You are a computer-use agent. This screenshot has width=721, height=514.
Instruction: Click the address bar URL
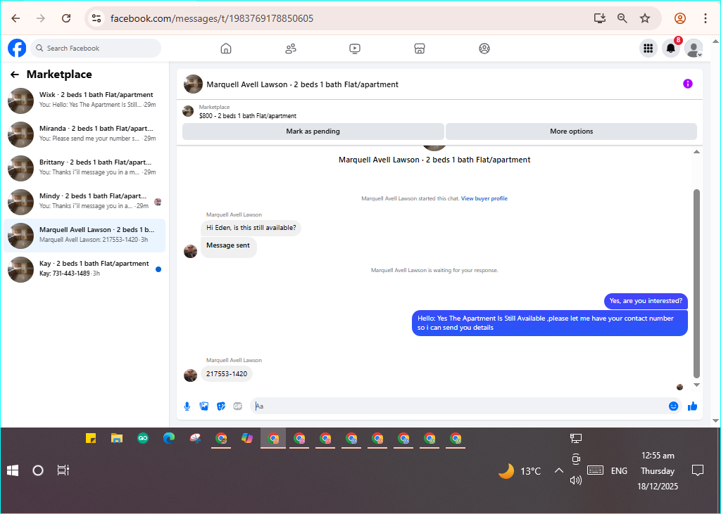click(212, 18)
